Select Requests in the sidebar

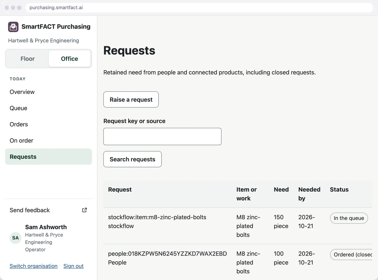coord(48,157)
